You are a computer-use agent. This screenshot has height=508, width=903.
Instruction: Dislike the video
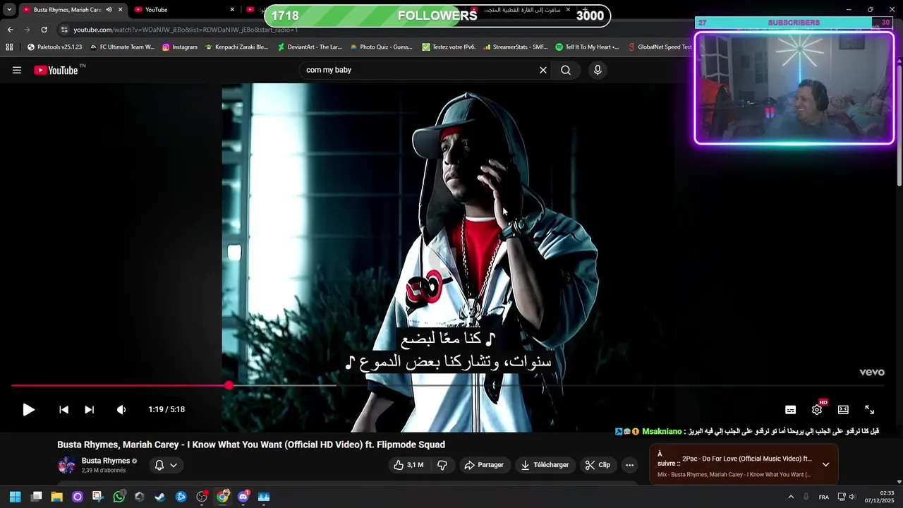pos(442,465)
